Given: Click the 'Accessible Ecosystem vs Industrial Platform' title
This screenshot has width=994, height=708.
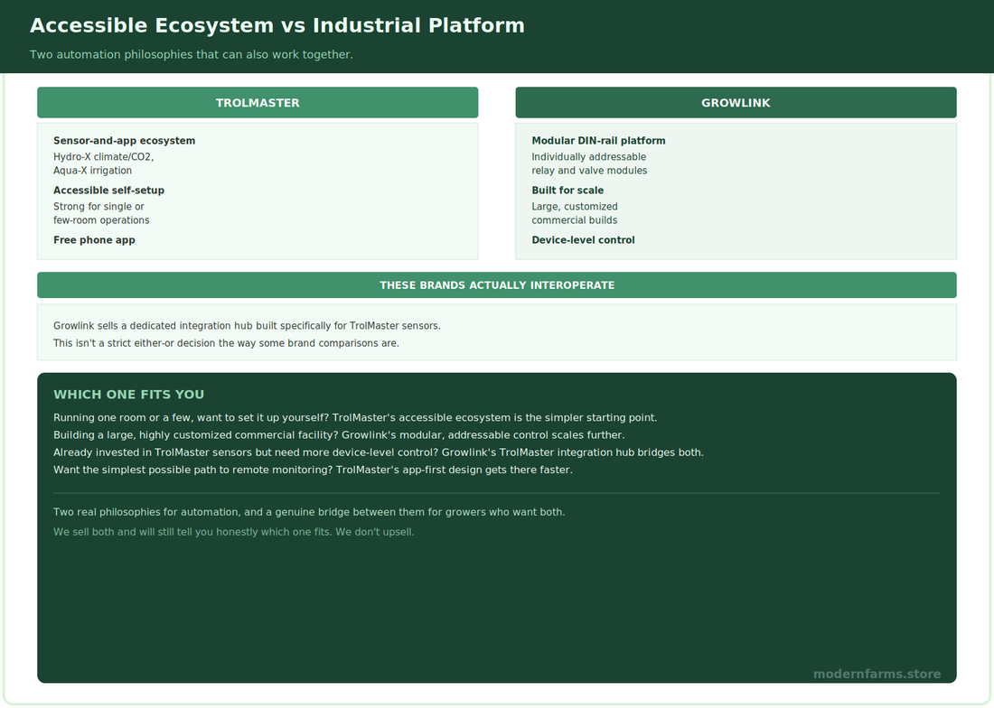Looking at the screenshot, I should pos(277,25).
